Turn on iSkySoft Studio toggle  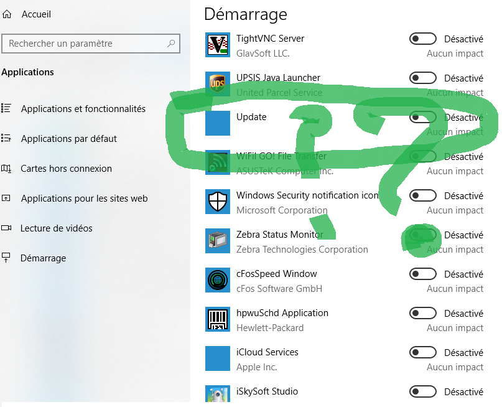(422, 391)
